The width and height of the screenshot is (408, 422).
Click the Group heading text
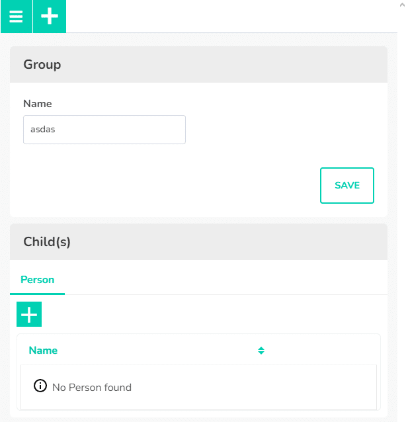click(x=42, y=65)
